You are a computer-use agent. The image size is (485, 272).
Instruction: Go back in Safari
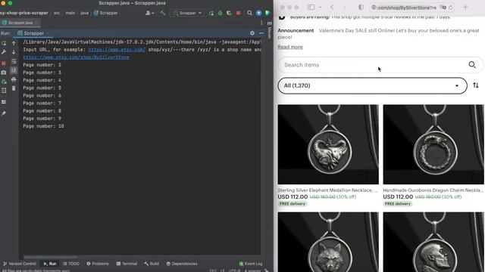(332, 7)
